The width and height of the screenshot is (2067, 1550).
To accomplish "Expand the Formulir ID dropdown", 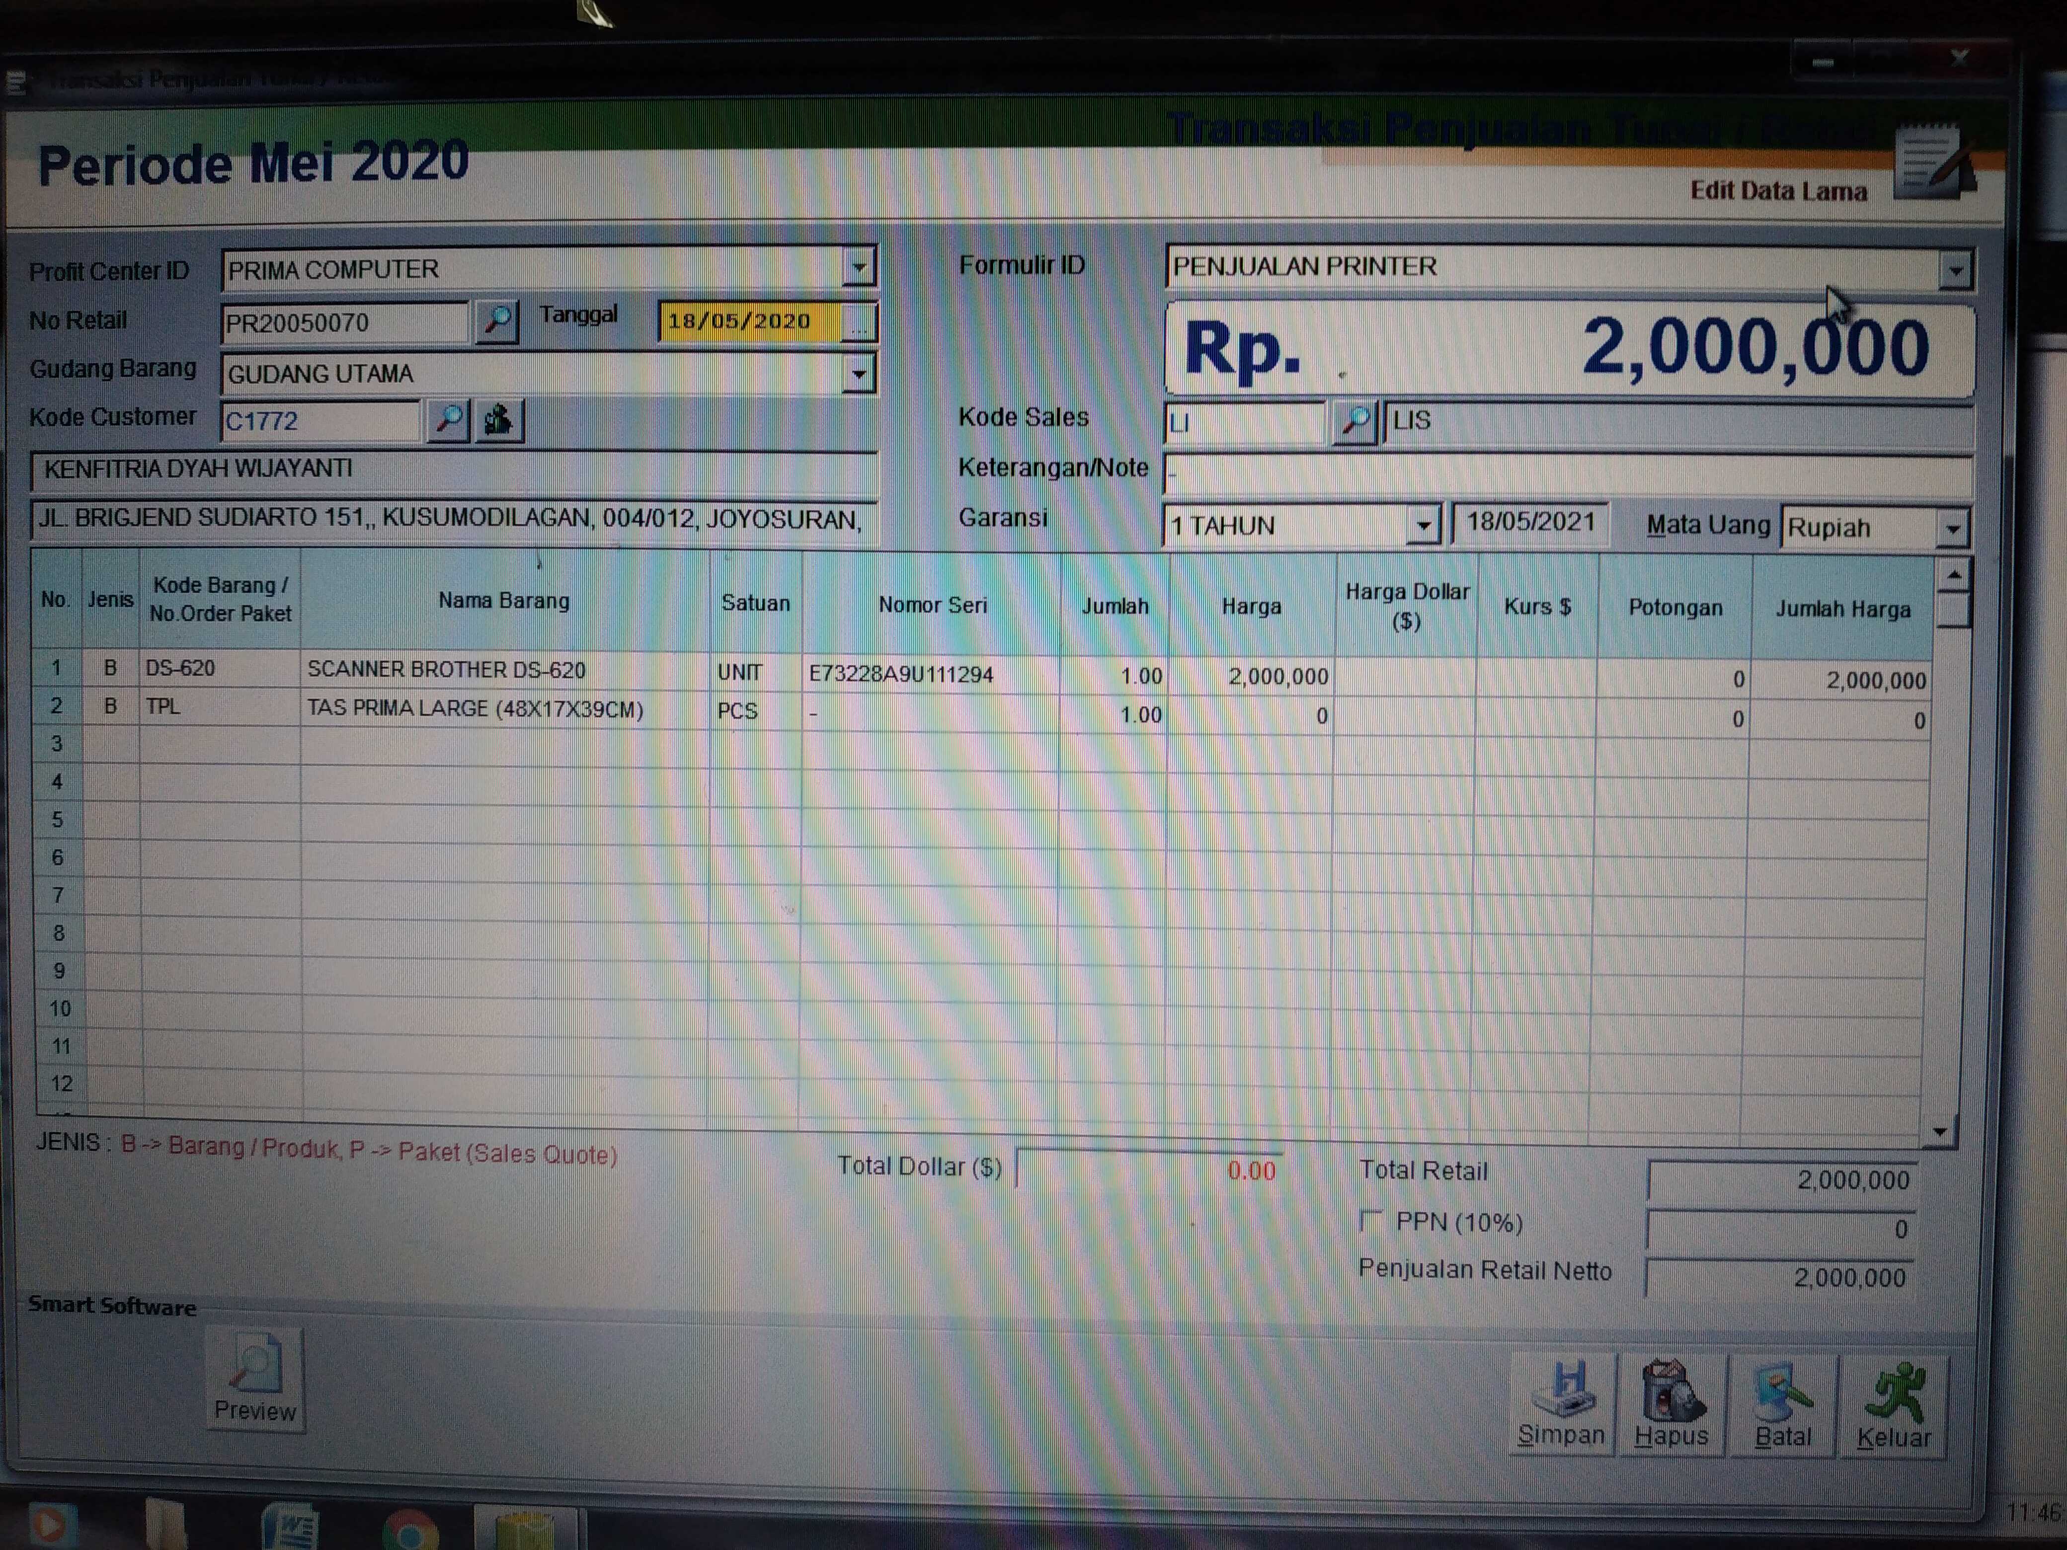I will (x=1954, y=271).
